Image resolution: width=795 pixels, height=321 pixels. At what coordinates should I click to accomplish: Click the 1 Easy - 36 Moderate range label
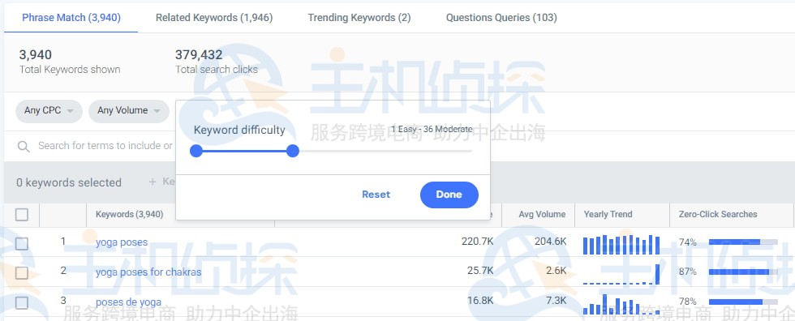[x=432, y=129]
